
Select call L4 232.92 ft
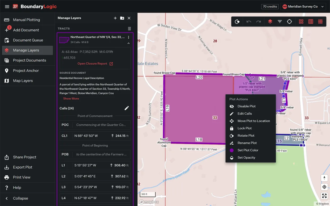[95, 198]
